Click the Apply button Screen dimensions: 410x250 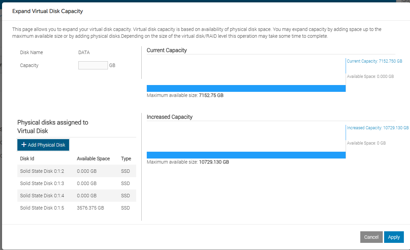click(x=394, y=237)
